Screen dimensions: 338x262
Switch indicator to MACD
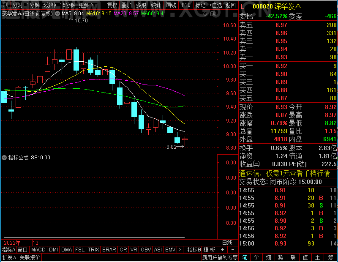click(38, 250)
